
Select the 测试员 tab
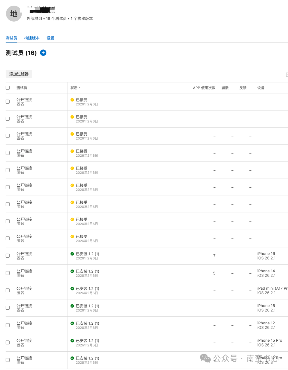11,38
